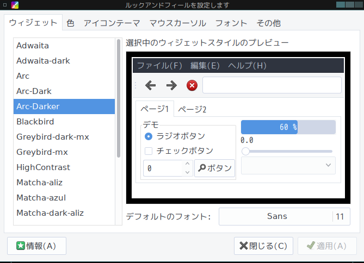
Task: Click the ボタン search button in preview
Action: point(214,168)
